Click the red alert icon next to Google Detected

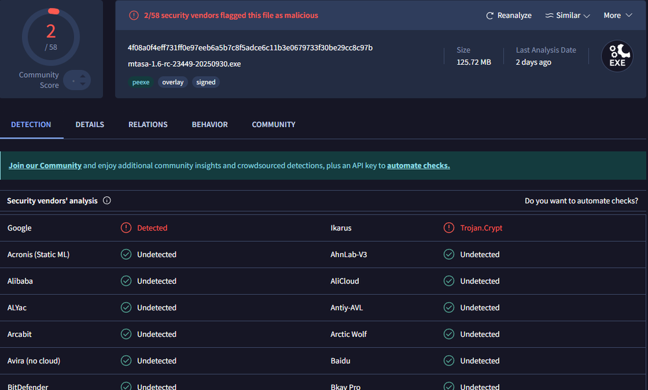pyautogui.click(x=126, y=227)
